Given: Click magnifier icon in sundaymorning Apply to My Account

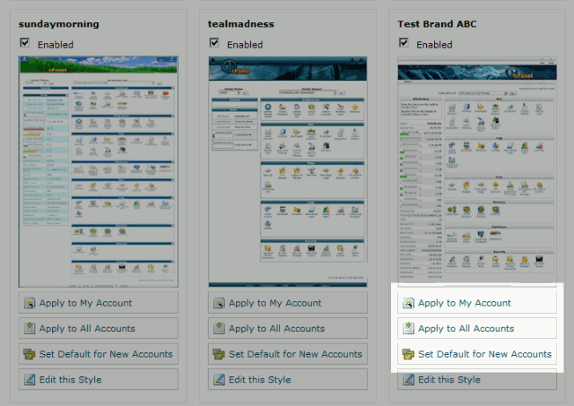Looking at the screenshot, I should 30,303.
